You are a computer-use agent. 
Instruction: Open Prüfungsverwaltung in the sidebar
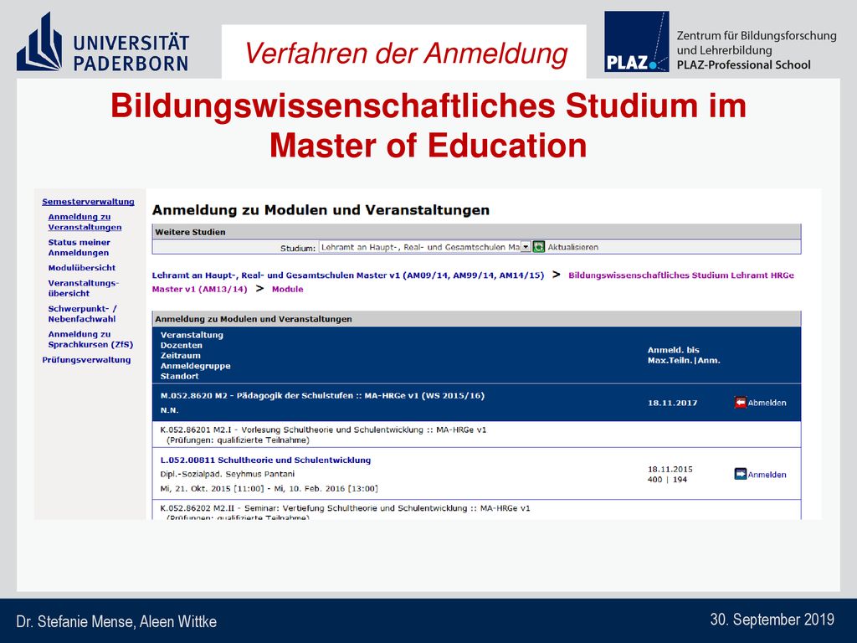tap(86, 360)
